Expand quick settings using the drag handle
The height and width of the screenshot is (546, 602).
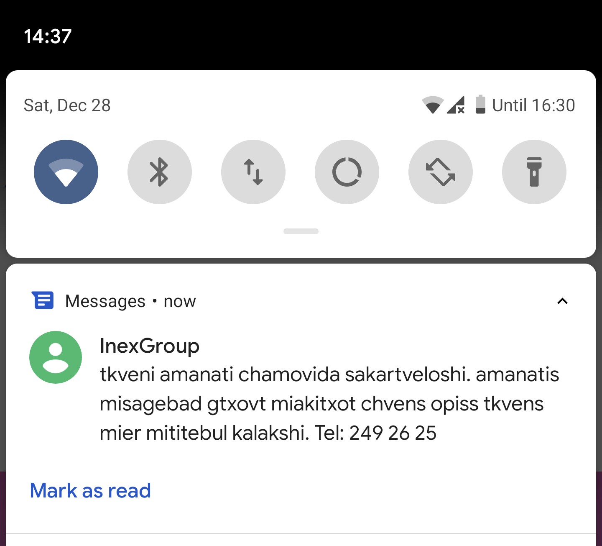(x=301, y=231)
